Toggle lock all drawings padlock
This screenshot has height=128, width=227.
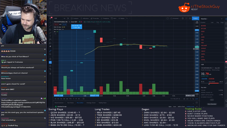pyautogui.click(x=50, y=66)
